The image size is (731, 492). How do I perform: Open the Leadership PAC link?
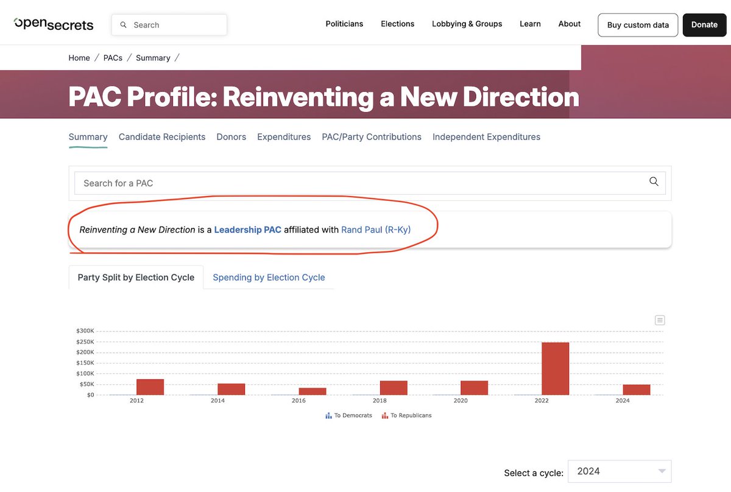(x=248, y=230)
